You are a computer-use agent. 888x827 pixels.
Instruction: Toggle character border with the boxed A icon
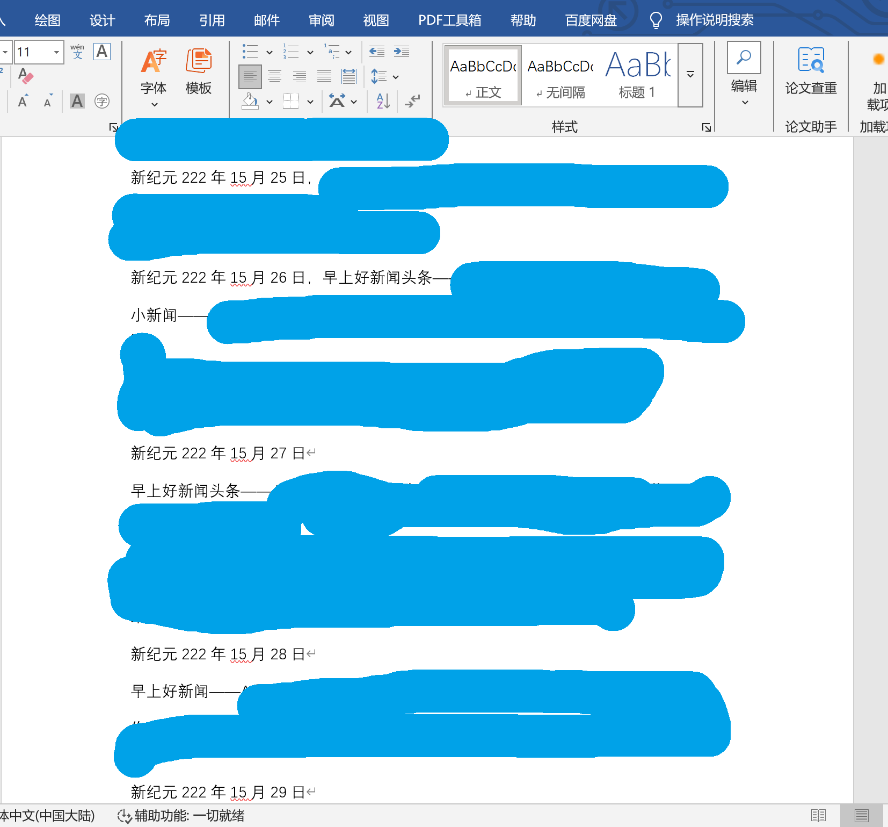(x=102, y=52)
